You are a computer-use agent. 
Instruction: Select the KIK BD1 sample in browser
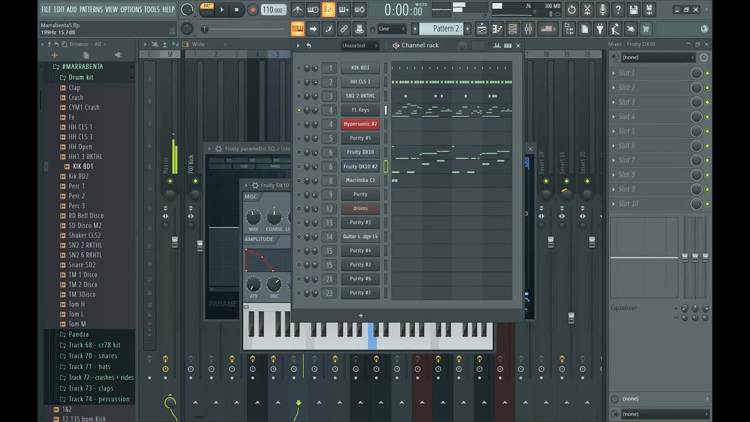point(83,166)
